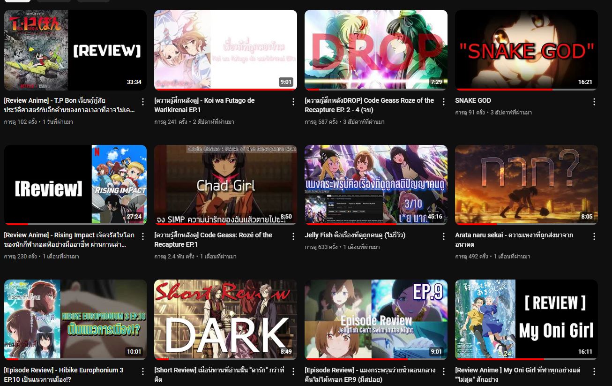Play the Short Review DARK thumbnail
This screenshot has height=386, width=612.
225,320
